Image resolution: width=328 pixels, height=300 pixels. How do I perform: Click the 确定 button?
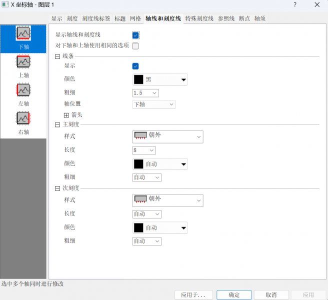234,295
